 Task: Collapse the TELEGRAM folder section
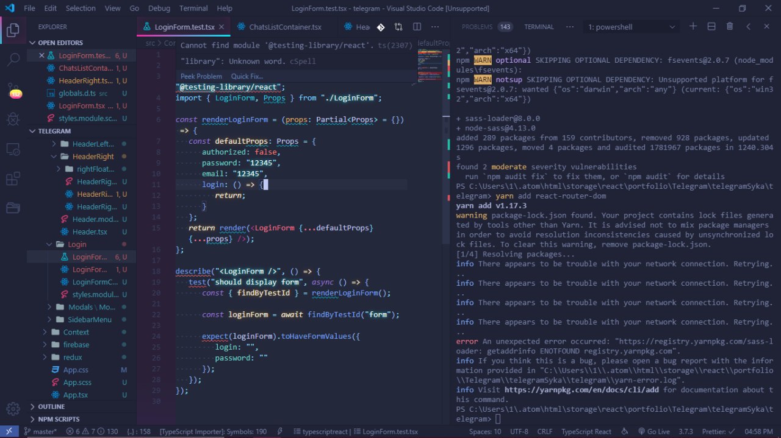[81, 131]
